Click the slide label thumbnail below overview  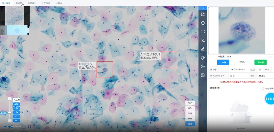coord(15,30)
